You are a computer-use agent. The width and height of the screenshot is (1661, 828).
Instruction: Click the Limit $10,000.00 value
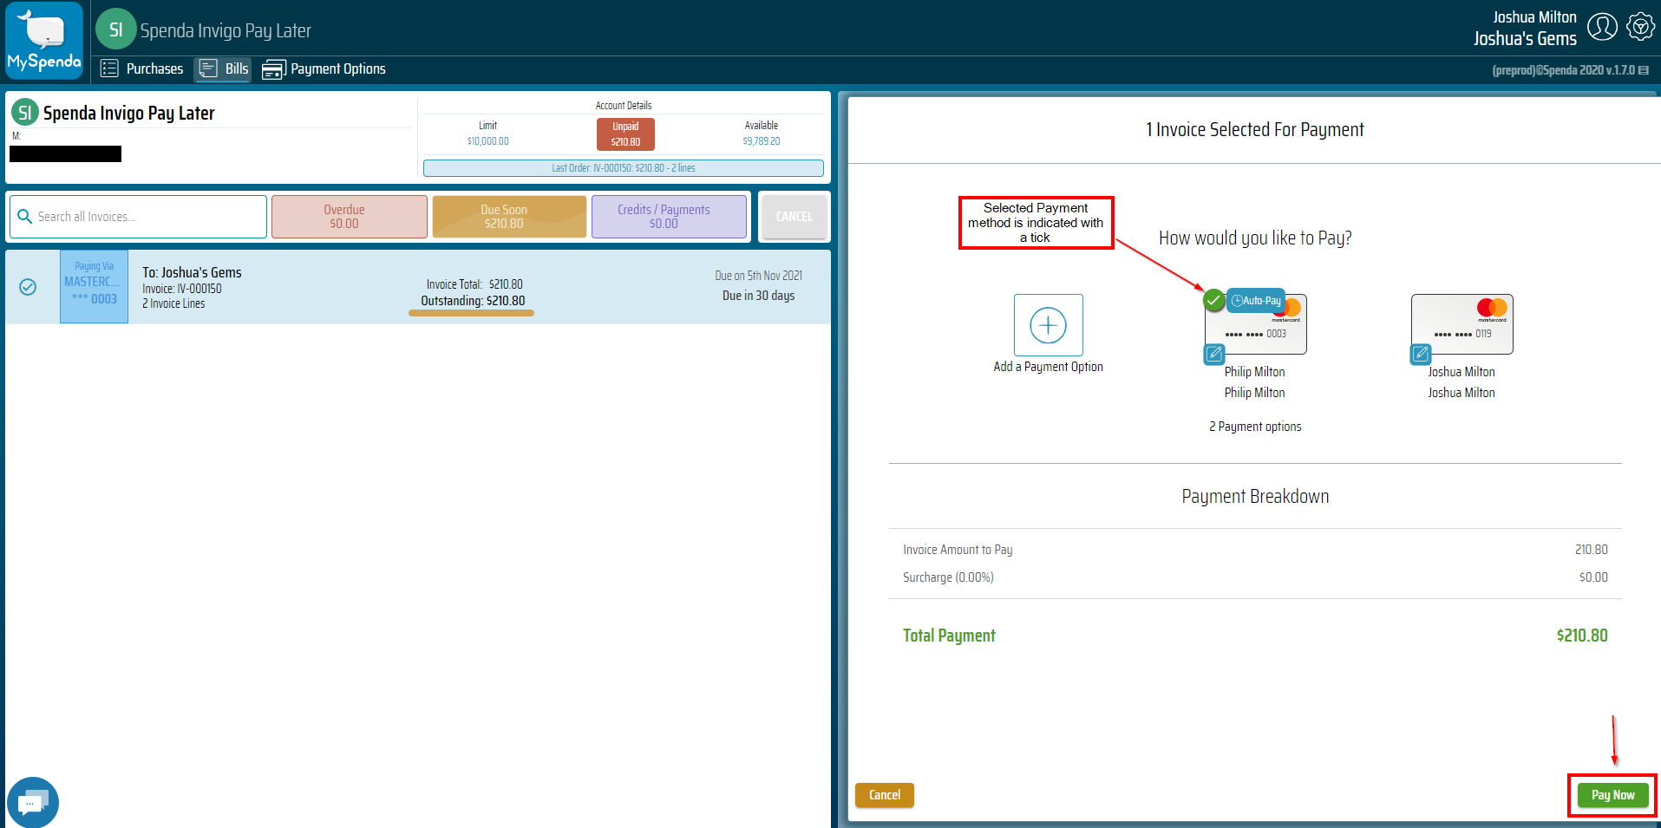click(487, 141)
